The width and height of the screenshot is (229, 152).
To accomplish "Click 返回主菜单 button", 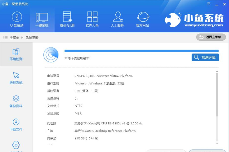I will tap(211, 37).
